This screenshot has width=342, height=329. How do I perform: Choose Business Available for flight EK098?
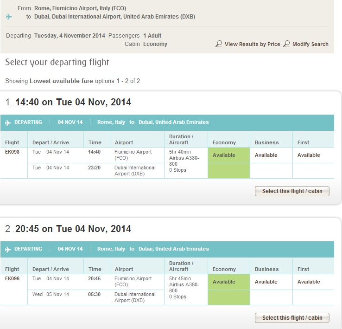[x=266, y=155]
